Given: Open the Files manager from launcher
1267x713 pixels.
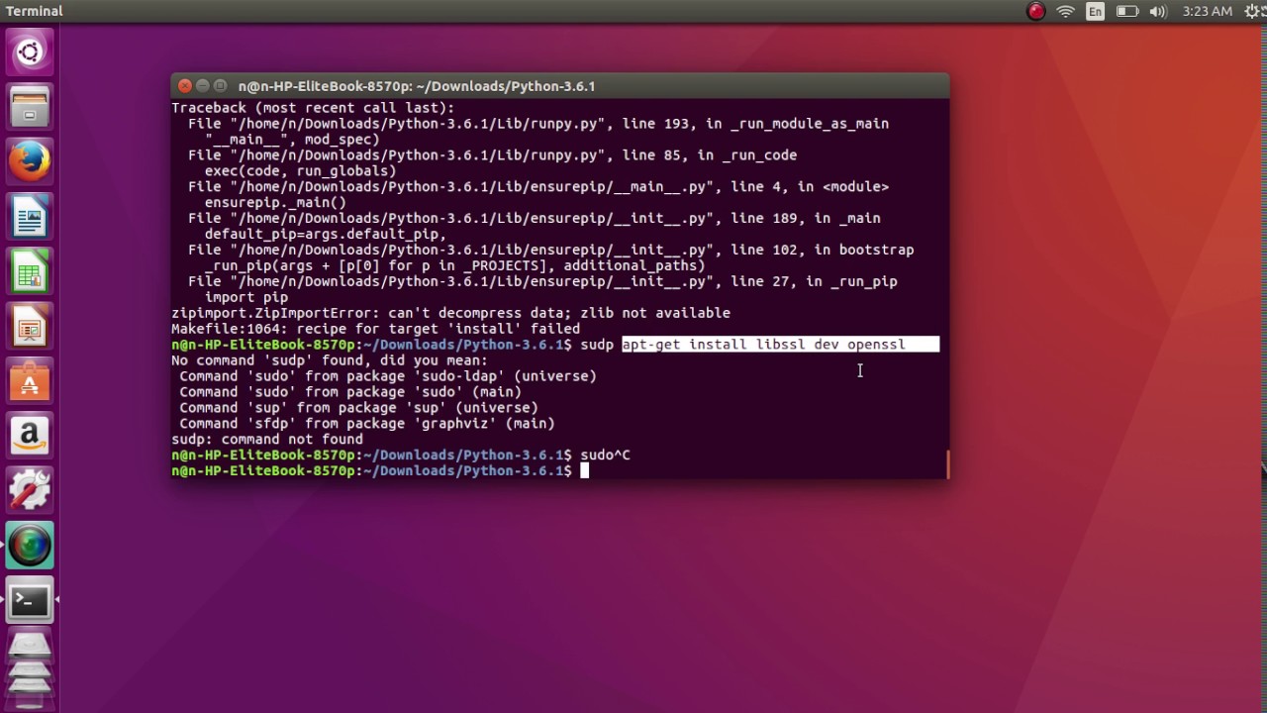Looking at the screenshot, I should point(29,106).
